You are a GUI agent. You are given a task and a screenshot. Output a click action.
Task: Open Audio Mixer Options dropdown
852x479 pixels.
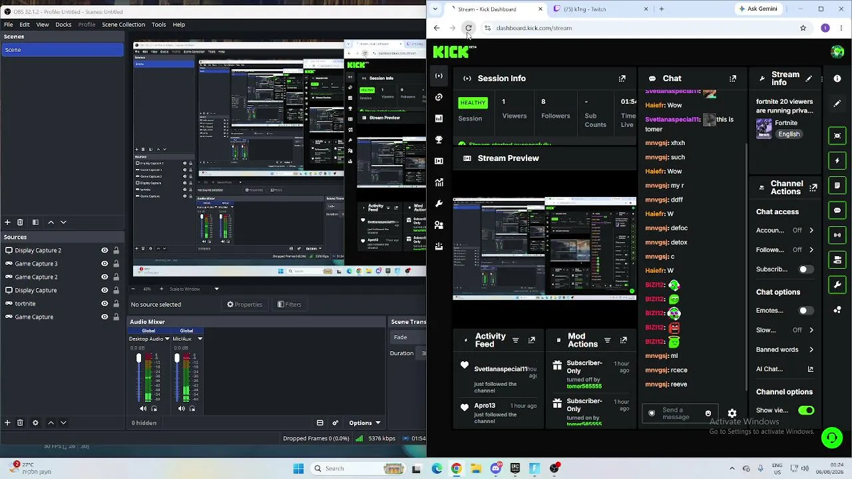pos(364,422)
